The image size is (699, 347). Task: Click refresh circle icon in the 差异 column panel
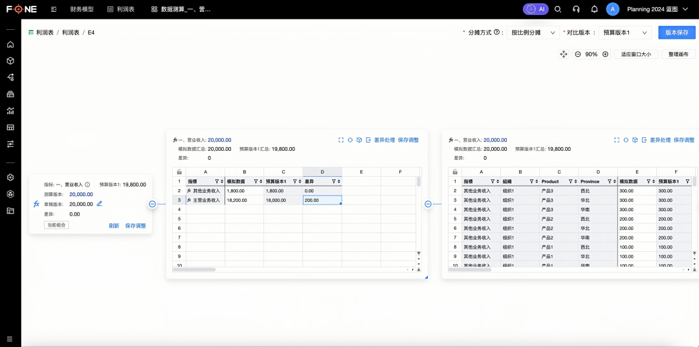[x=350, y=140]
